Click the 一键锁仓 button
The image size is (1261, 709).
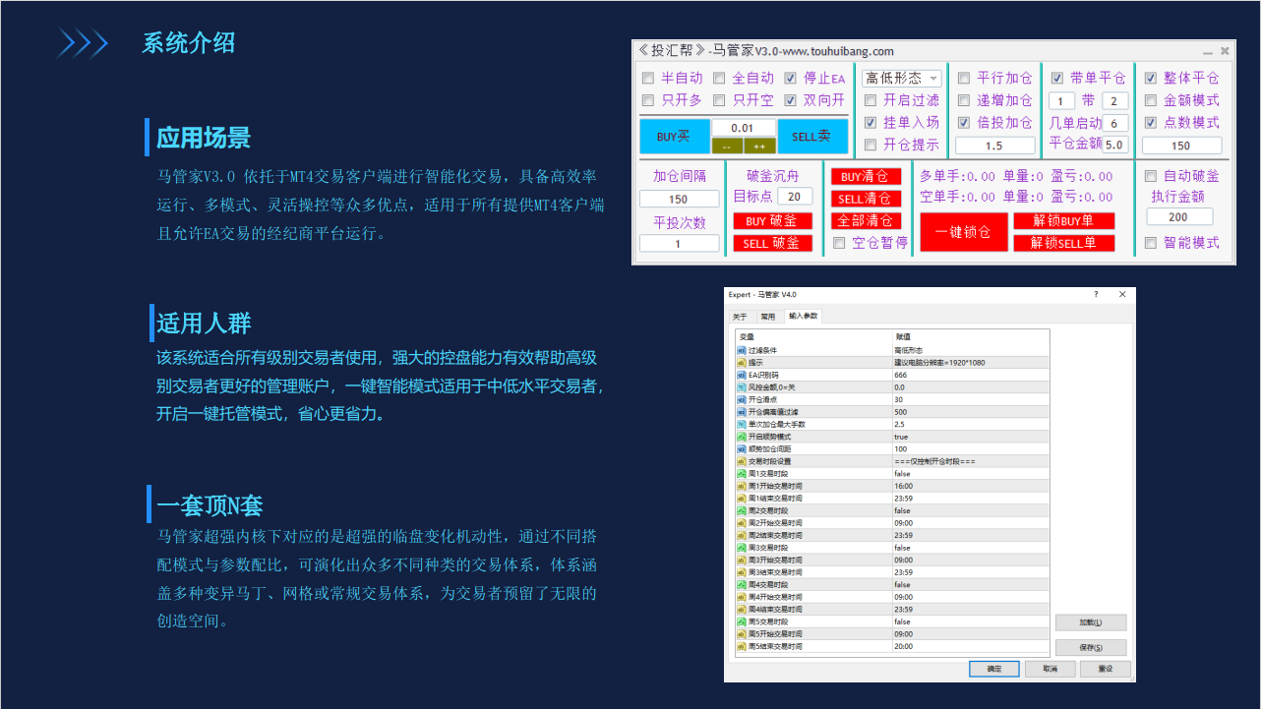(963, 232)
